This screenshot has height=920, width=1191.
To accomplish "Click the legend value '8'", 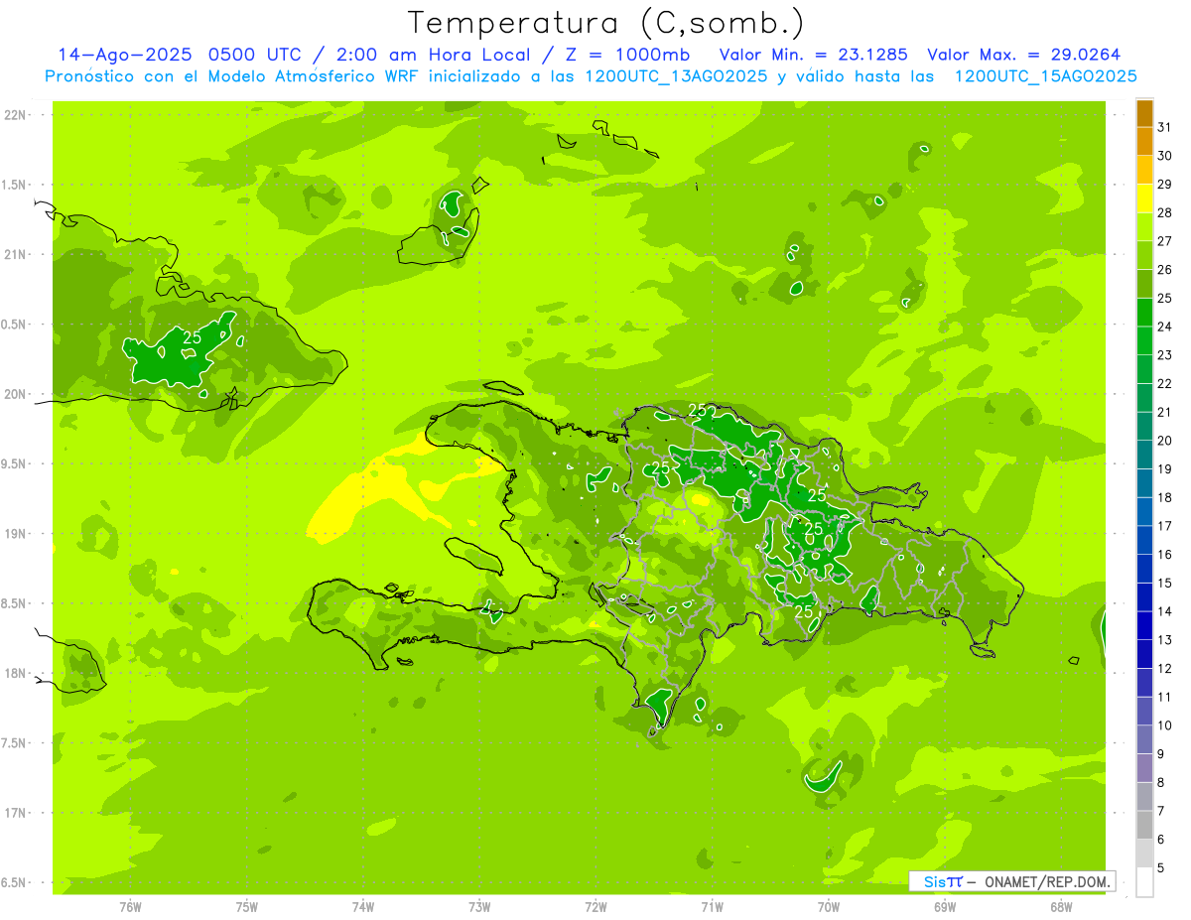I will tap(1160, 783).
